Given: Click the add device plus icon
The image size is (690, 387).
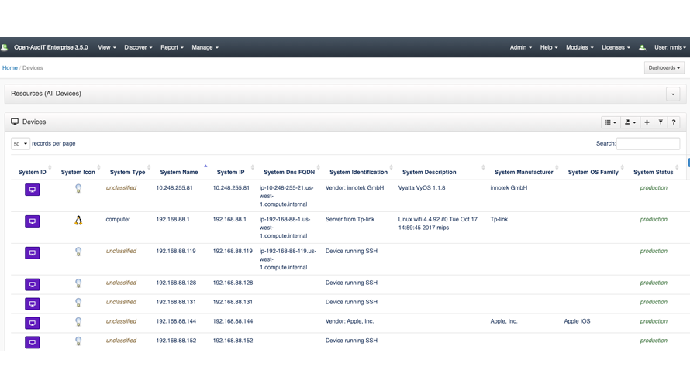Looking at the screenshot, I should [x=647, y=122].
